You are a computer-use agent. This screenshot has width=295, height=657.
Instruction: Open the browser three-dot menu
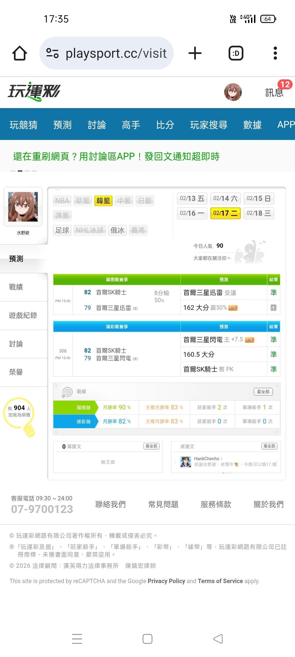(275, 53)
